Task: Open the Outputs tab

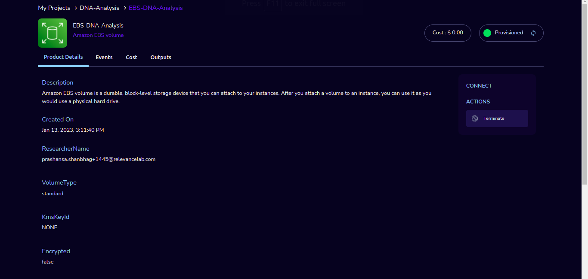Action: click(x=161, y=58)
